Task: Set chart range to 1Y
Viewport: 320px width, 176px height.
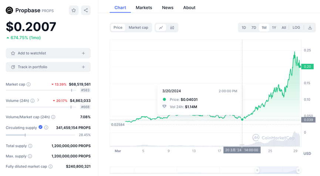Action: pyautogui.click(x=274, y=27)
